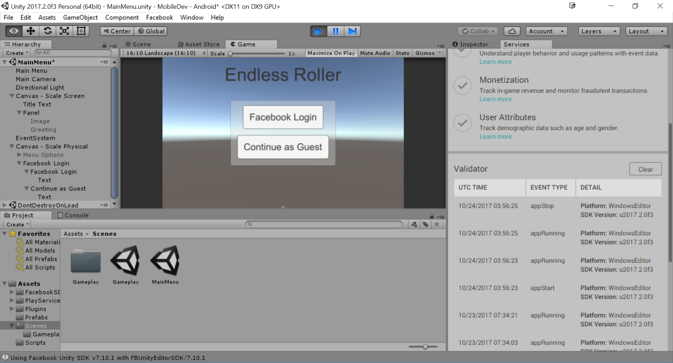This screenshot has height=363, width=673.
Task: Click Learn more under User Attributes
Action: pos(495,136)
